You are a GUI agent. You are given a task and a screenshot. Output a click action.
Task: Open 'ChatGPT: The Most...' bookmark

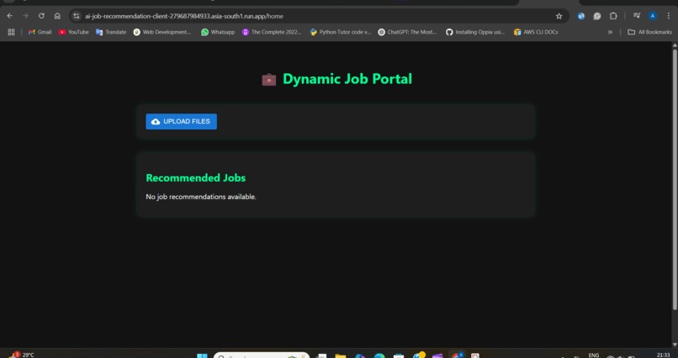[x=407, y=32]
